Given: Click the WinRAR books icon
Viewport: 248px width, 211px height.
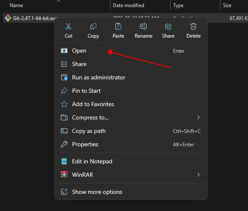Looking at the screenshot, I should [x=64, y=175].
